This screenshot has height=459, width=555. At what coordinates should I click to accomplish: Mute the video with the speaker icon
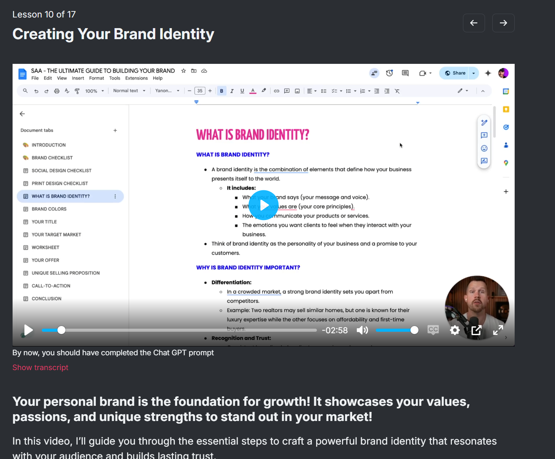click(x=362, y=330)
